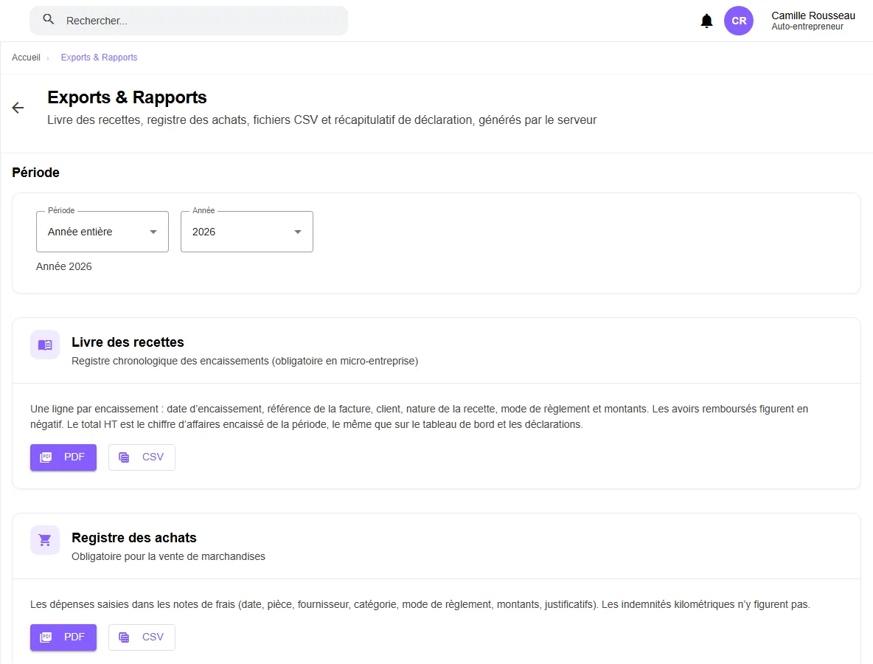The width and height of the screenshot is (873, 664).
Task: Open notifications bell
Action: [x=706, y=21]
